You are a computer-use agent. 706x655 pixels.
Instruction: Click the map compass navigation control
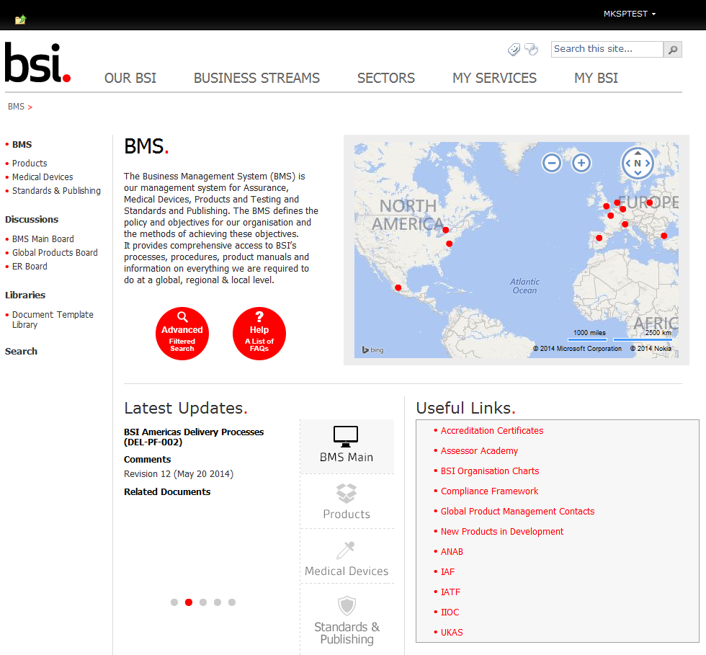click(638, 163)
